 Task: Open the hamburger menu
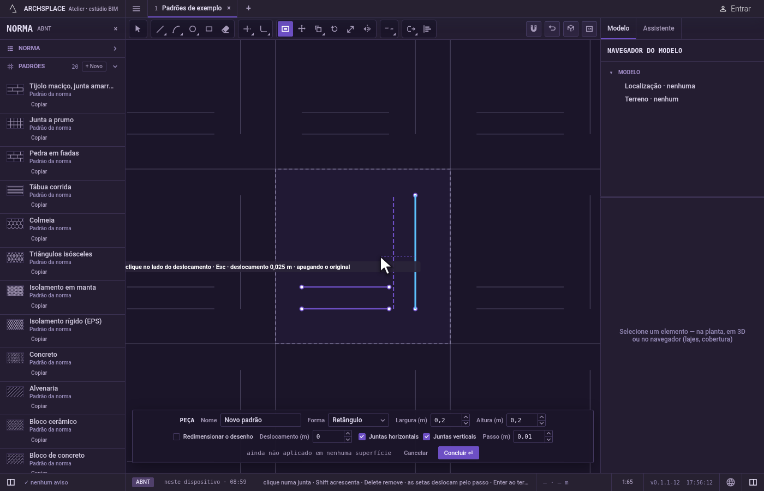pyautogui.click(x=136, y=8)
